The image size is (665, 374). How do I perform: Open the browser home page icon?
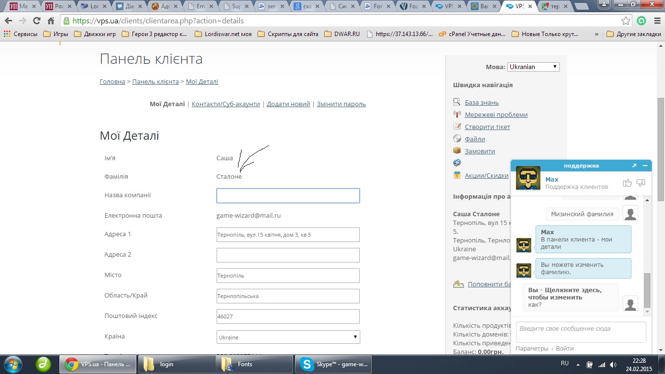click(x=51, y=21)
